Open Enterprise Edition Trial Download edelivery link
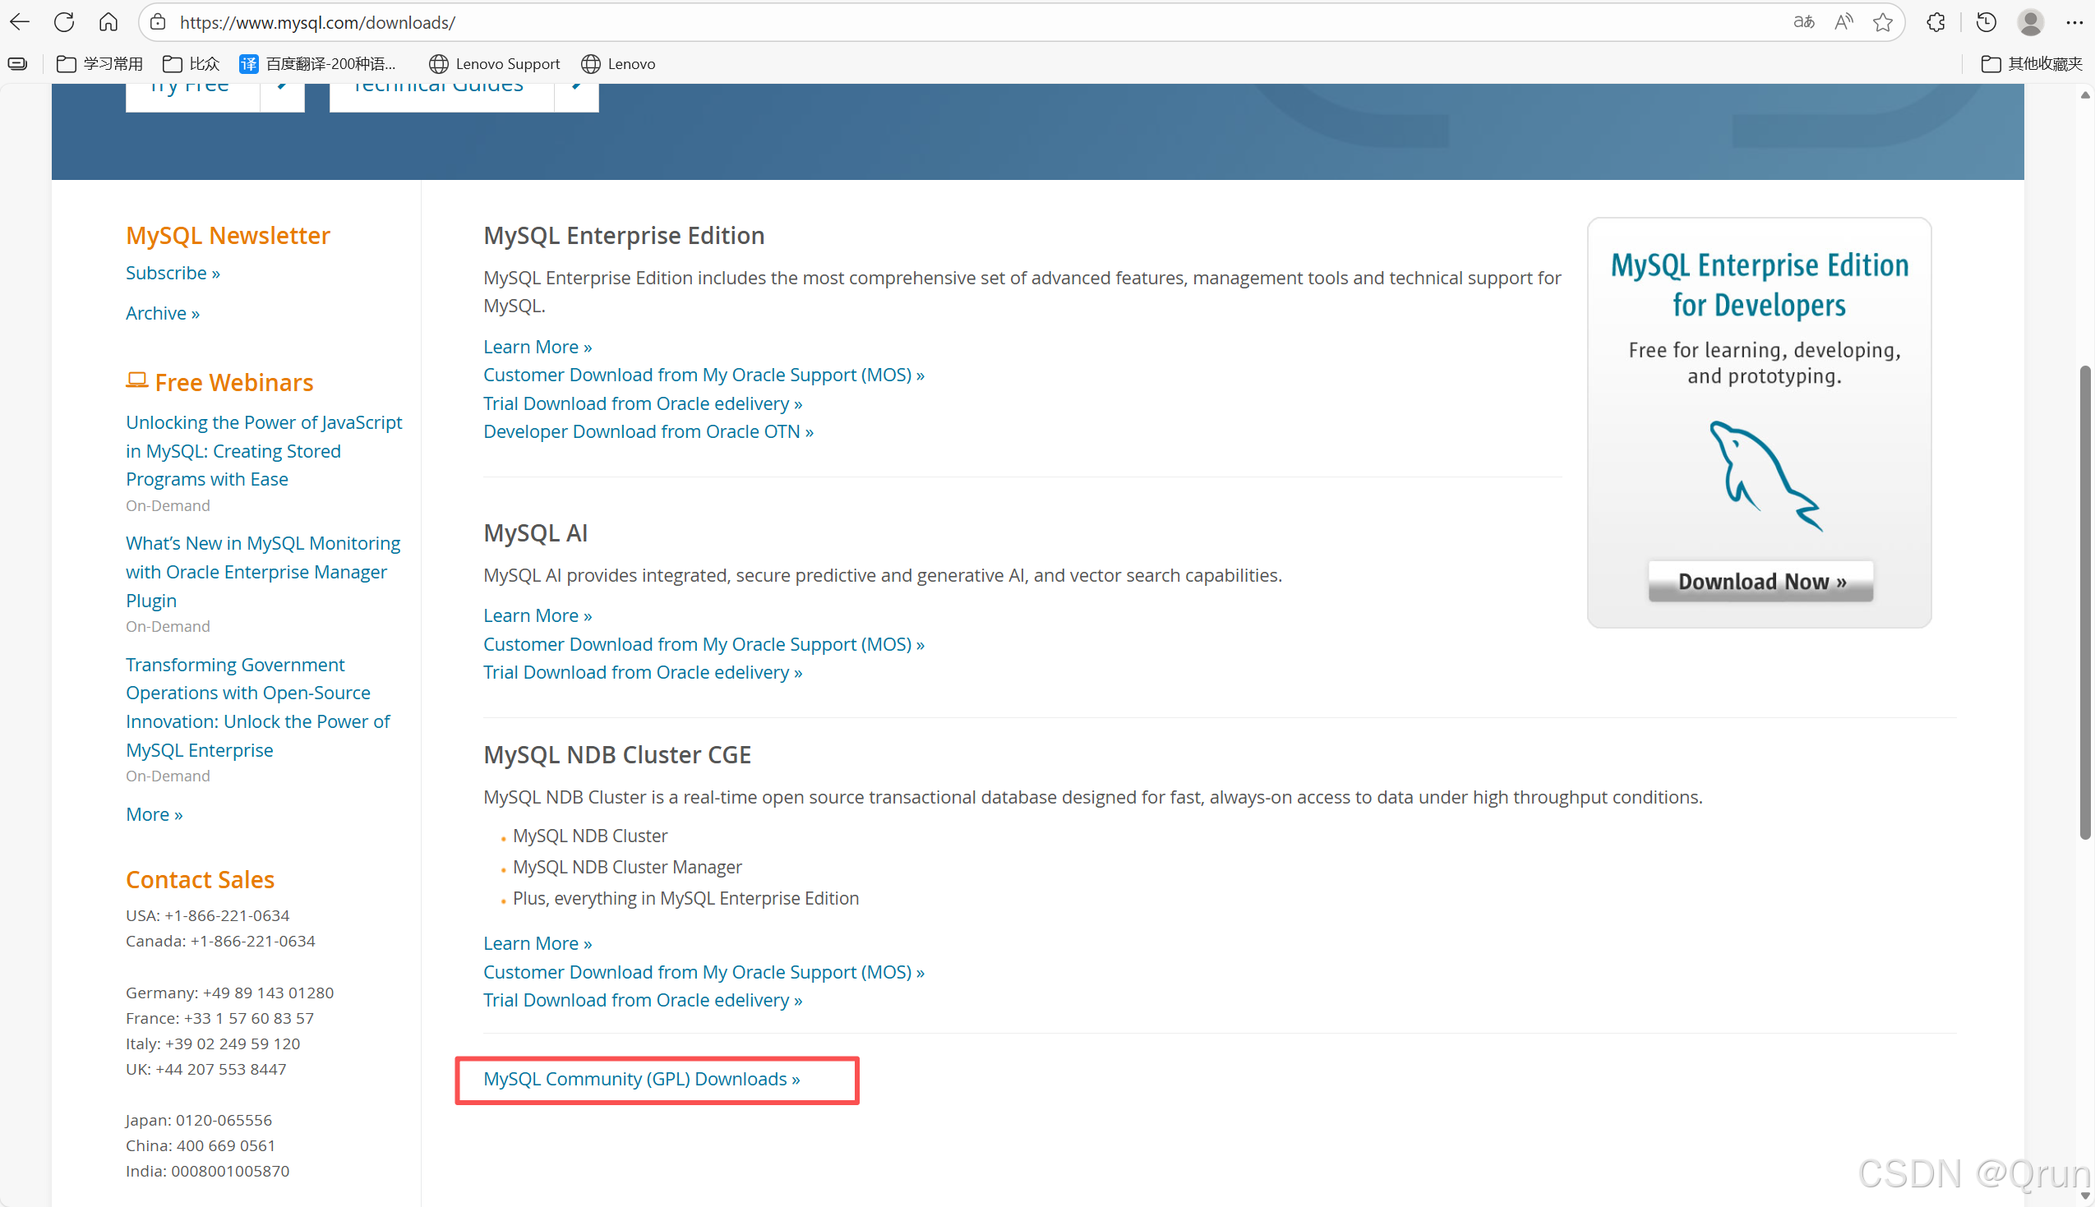 click(x=643, y=403)
